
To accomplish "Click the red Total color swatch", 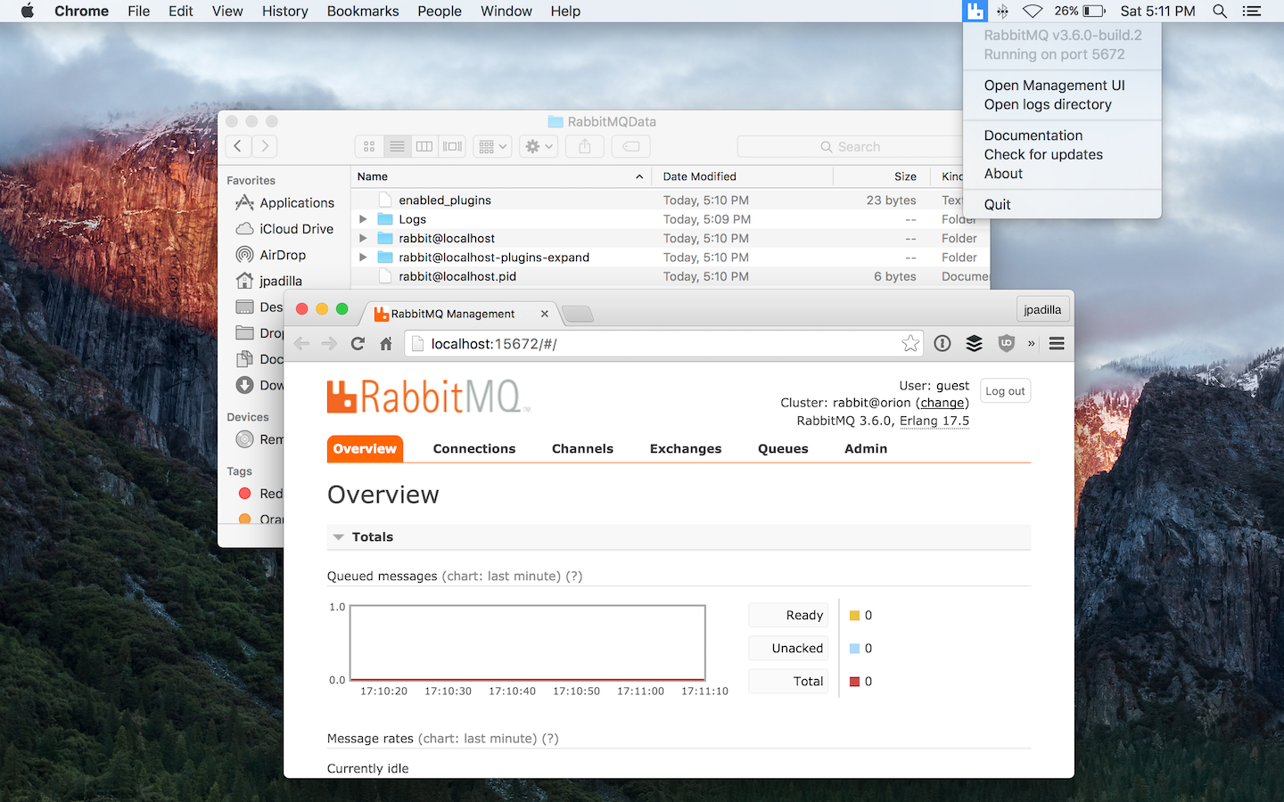I will [854, 682].
